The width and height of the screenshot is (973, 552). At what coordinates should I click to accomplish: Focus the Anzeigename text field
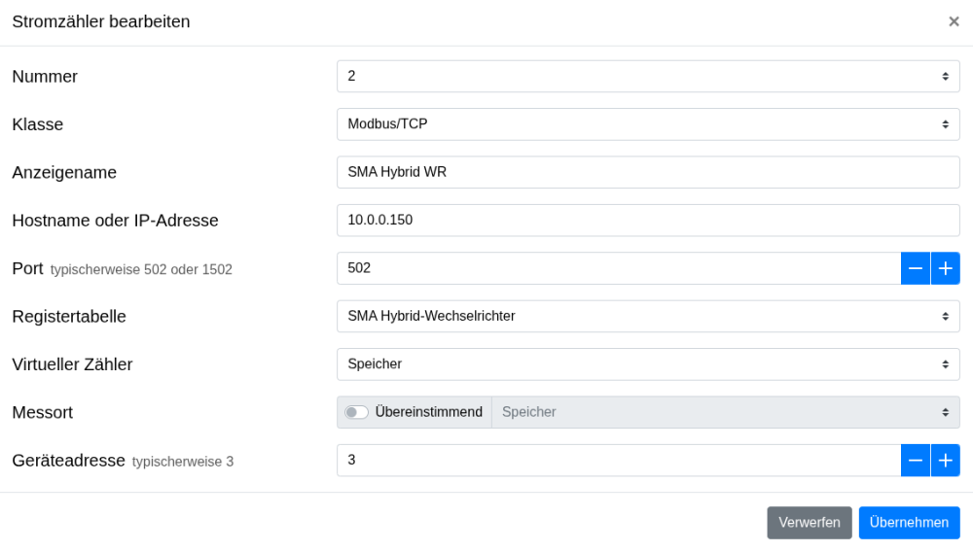pyautogui.click(x=648, y=172)
